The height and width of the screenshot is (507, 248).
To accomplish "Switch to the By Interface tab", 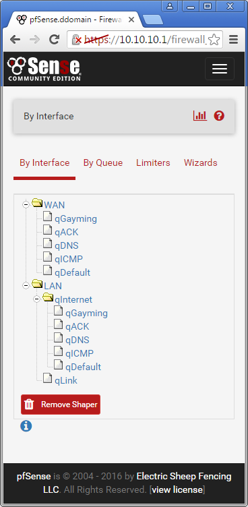I will tap(44, 162).
